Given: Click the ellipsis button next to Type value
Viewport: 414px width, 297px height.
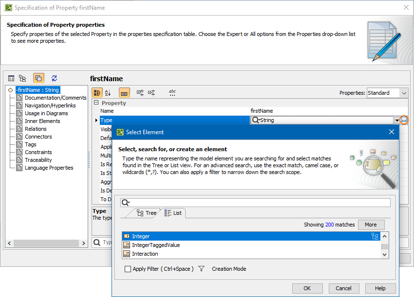Looking at the screenshot, I should (x=404, y=120).
